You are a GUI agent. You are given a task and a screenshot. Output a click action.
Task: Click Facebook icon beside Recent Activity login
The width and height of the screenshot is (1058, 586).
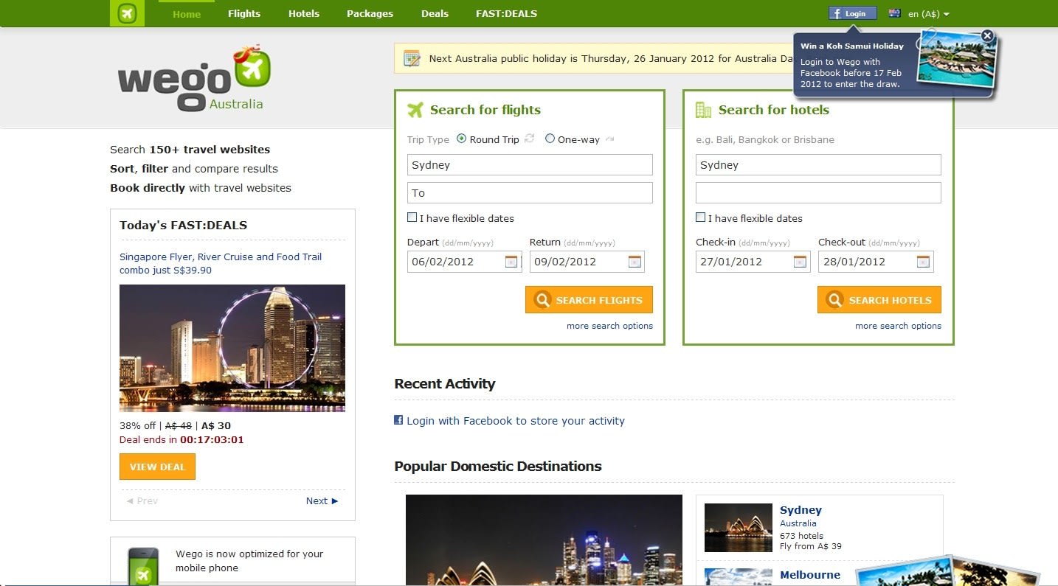point(398,420)
